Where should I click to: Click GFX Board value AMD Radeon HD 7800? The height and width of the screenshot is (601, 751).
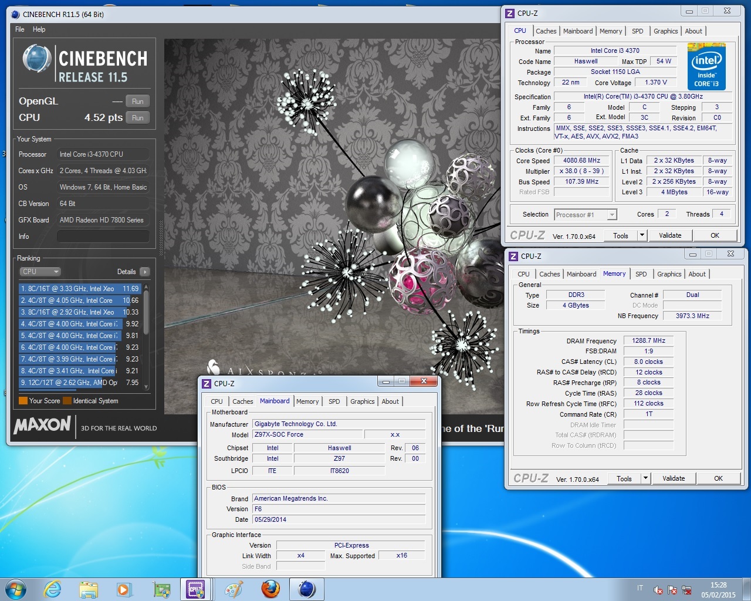click(102, 220)
